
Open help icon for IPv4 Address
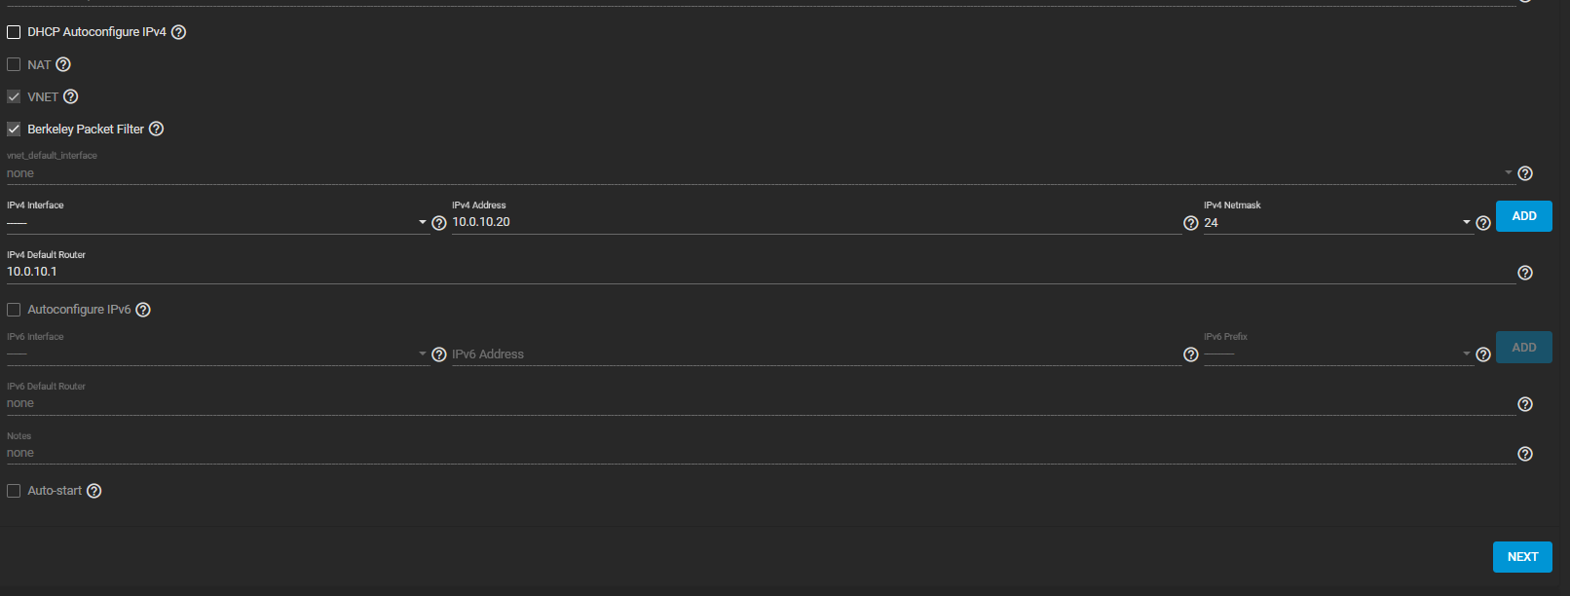[x=1190, y=223]
